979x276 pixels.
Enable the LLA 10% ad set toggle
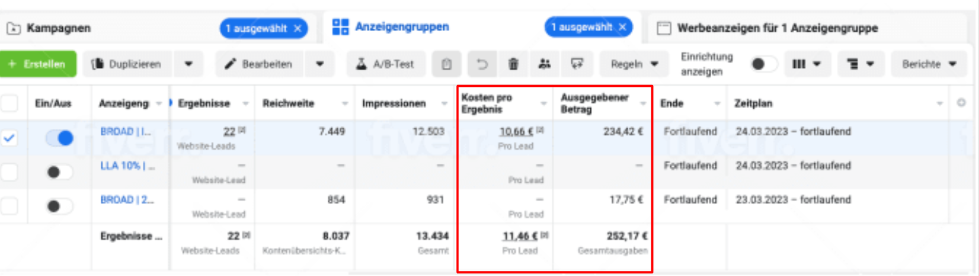[x=60, y=172]
